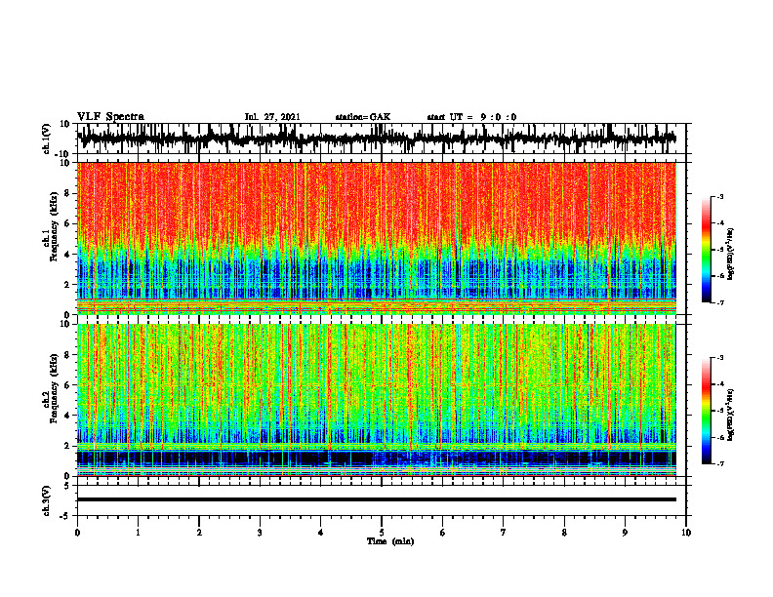The width and height of the screenshot is (773, 597).
Task: Click the ch.1 frequency axis "6" kHz tick
Action: coord(67,223)
